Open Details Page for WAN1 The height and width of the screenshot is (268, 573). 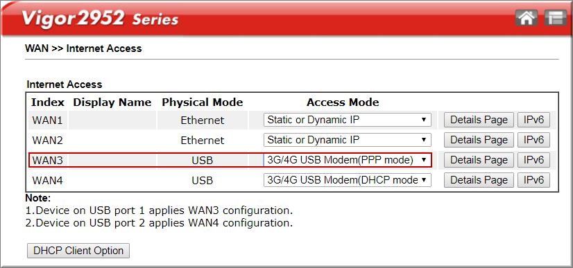tap(479, 120)
